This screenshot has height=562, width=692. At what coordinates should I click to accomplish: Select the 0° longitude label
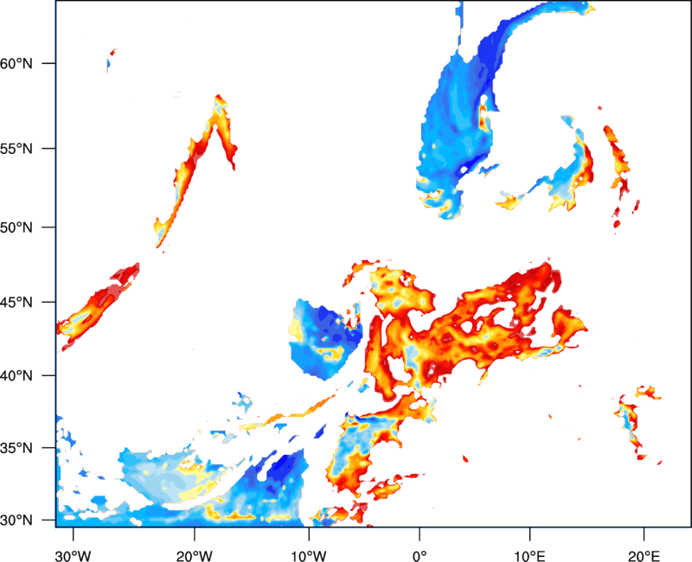point(420,556)
